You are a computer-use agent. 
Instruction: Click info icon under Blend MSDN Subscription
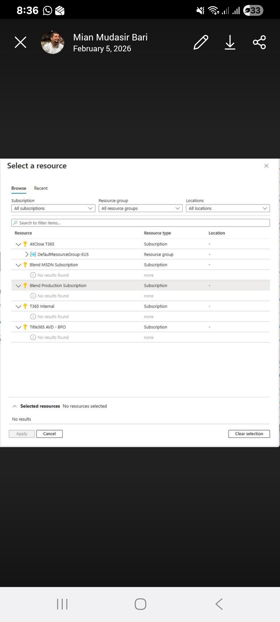pos(33,275)
